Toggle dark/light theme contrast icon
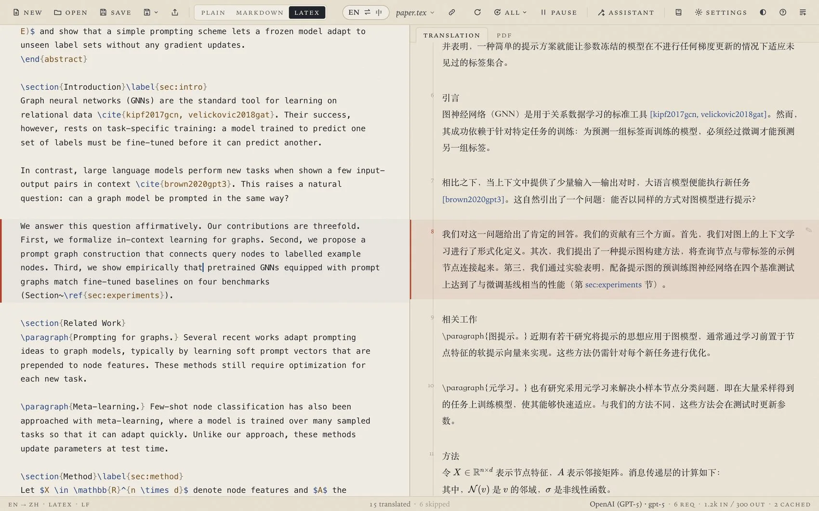Image resolution: width=819 pixels, height=511 pixels. 763,13
